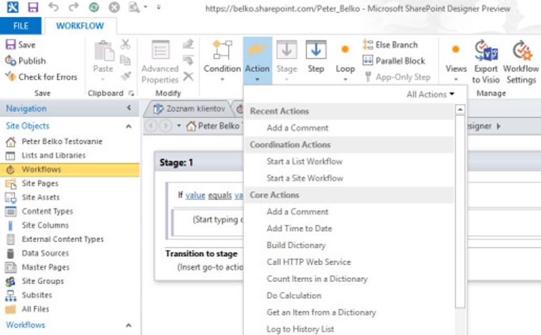Image resolution: width=541 pixels, height=335 pixels.
Task: Open the All Actions filter dropdown
Action: [x=430, y=94]
